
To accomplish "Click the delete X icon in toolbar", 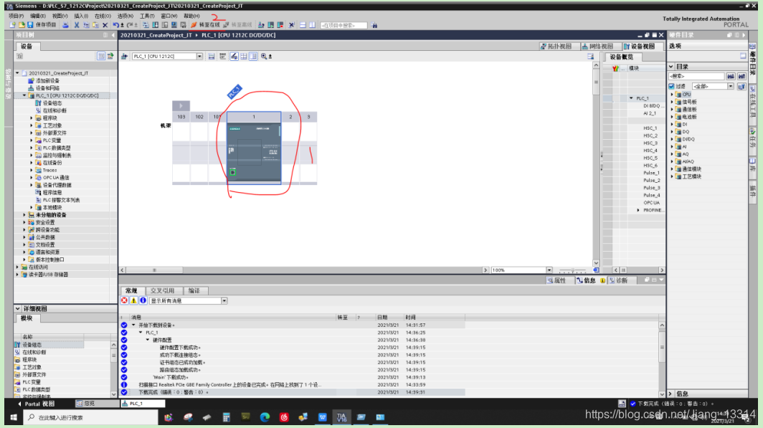I will [x=105, y=25].
